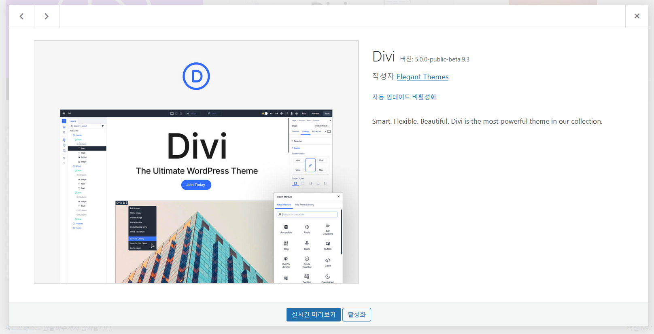
Task: Click the version 5.0.0-public-beta.9.3 text
Action: click(435, 59)
